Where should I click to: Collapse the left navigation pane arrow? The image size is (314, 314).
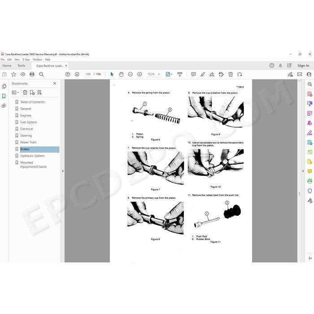pyautogui.click(x=62, y=171)
